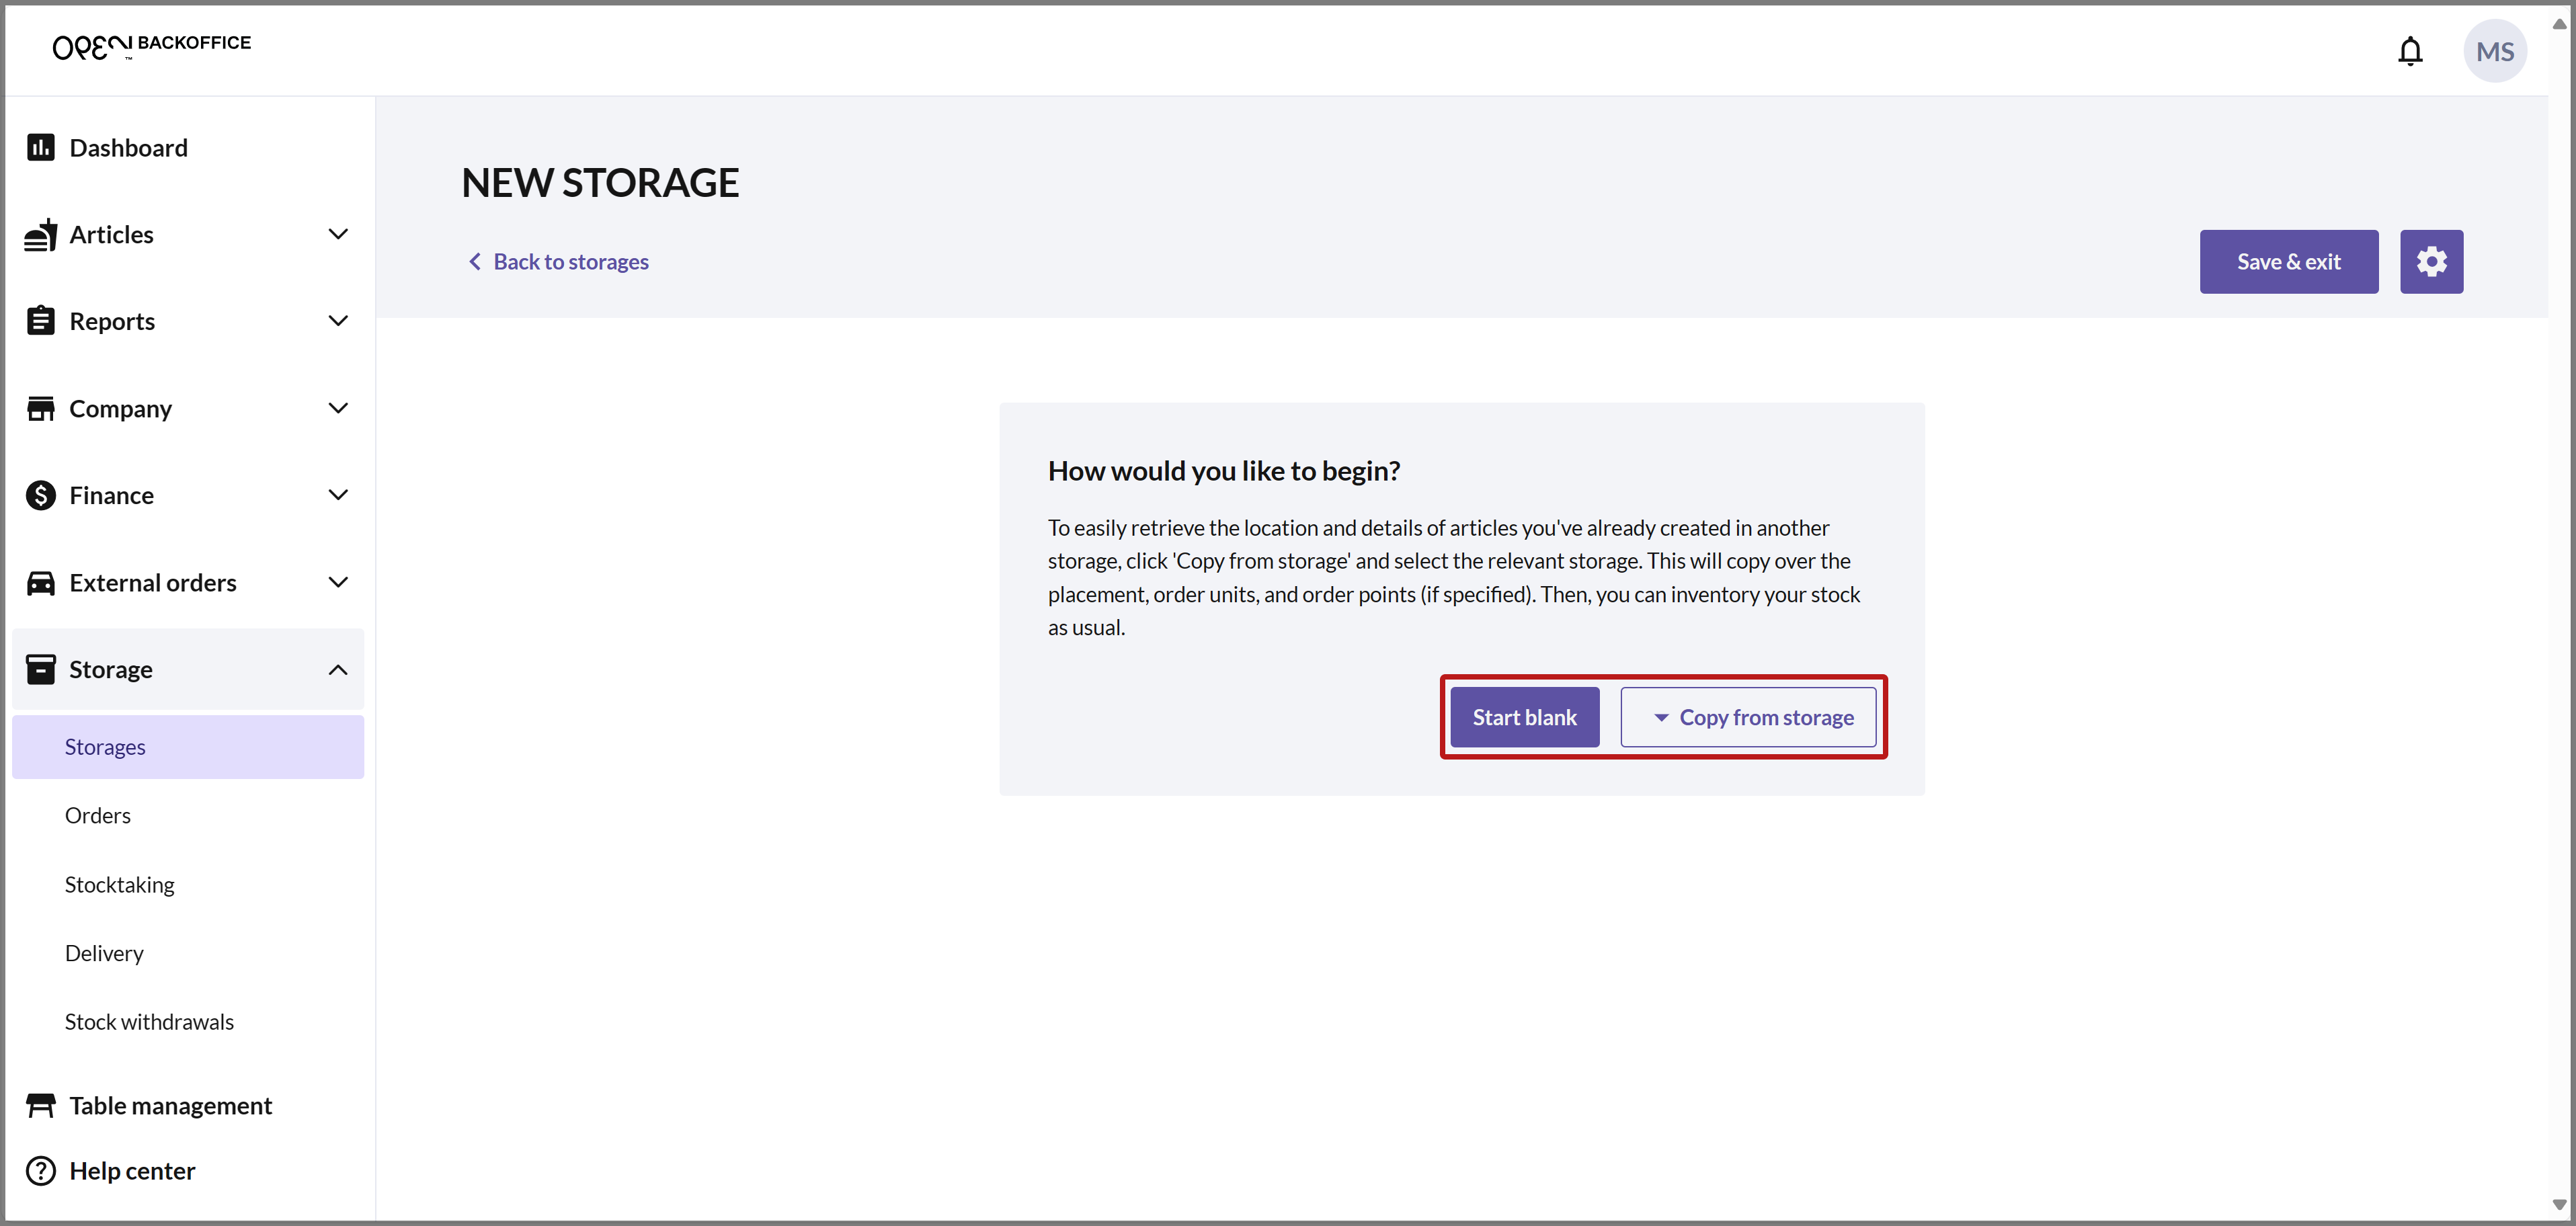Expand the Articles menu chevron
The height and width of the screenshot is (1226, 2576).
338,234
